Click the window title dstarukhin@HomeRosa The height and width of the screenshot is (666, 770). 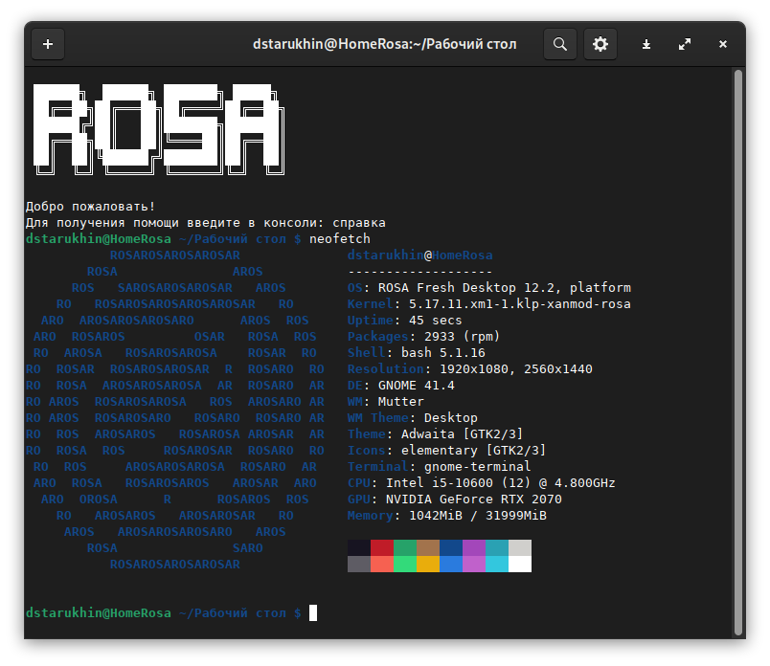click(x=384, y=44)
